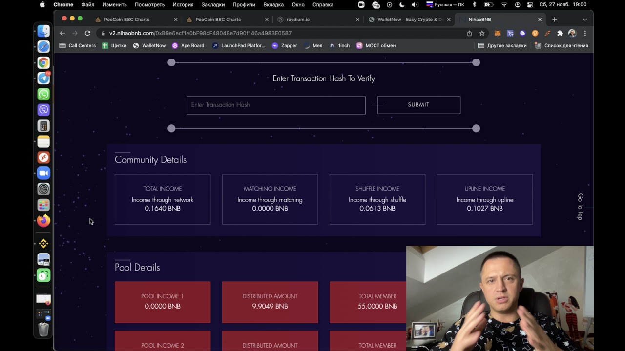Bookmark this page with the star icon
625x351 pixels.
[482, 33]
